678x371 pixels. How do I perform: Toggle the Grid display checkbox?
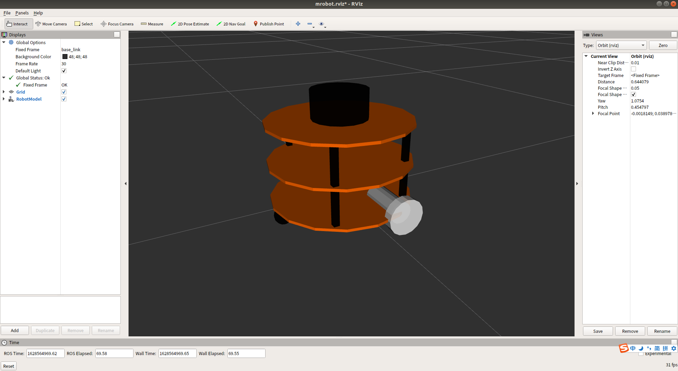coord(64,92)
